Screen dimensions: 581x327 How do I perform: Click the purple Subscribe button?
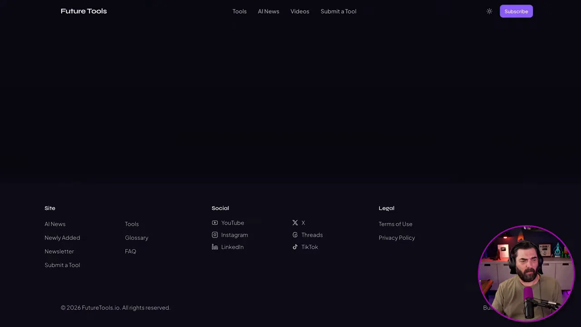point(516,11)
